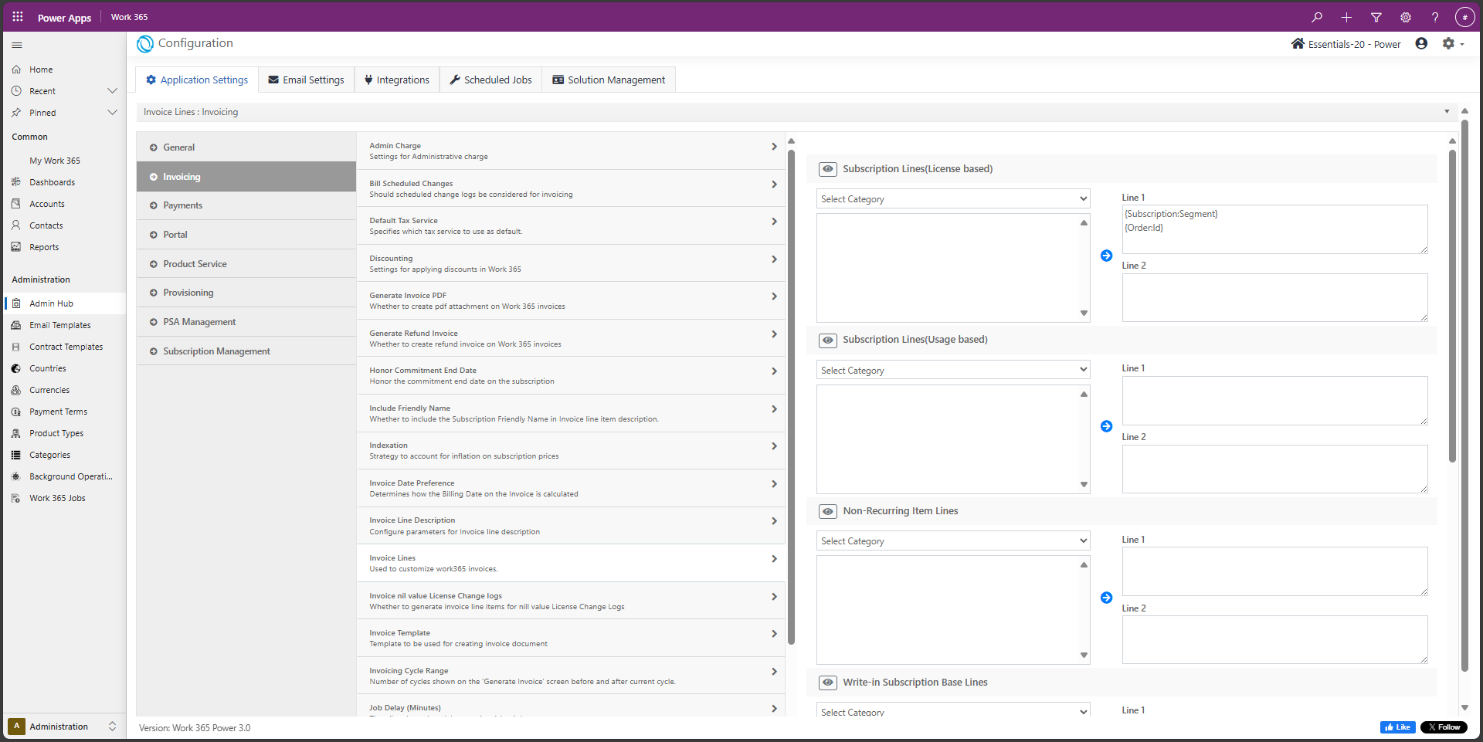Open the app launcher waffle icon
Image resolution: width=1483 pixels, height=742 pixels.
(x=18, y=16)
